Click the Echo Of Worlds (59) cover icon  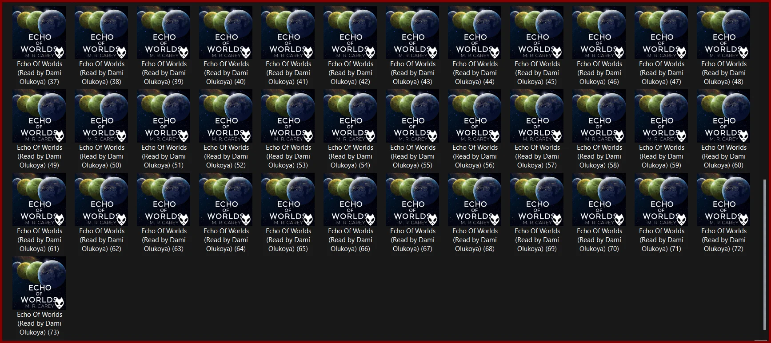pyautogui.click(x=661, y=116)
